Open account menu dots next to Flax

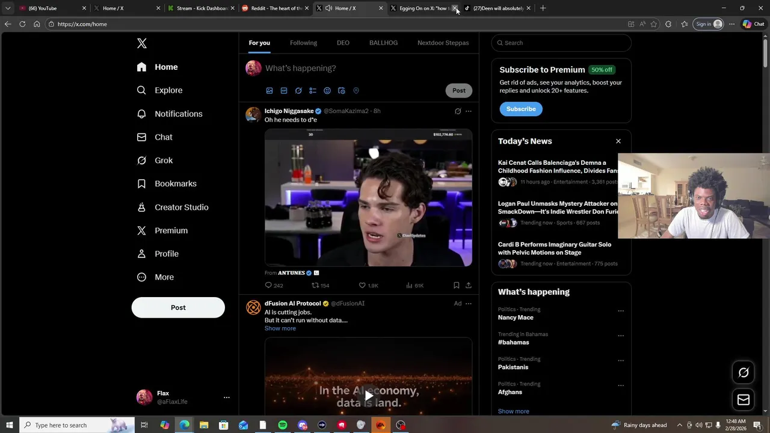[x=226, y=398]
